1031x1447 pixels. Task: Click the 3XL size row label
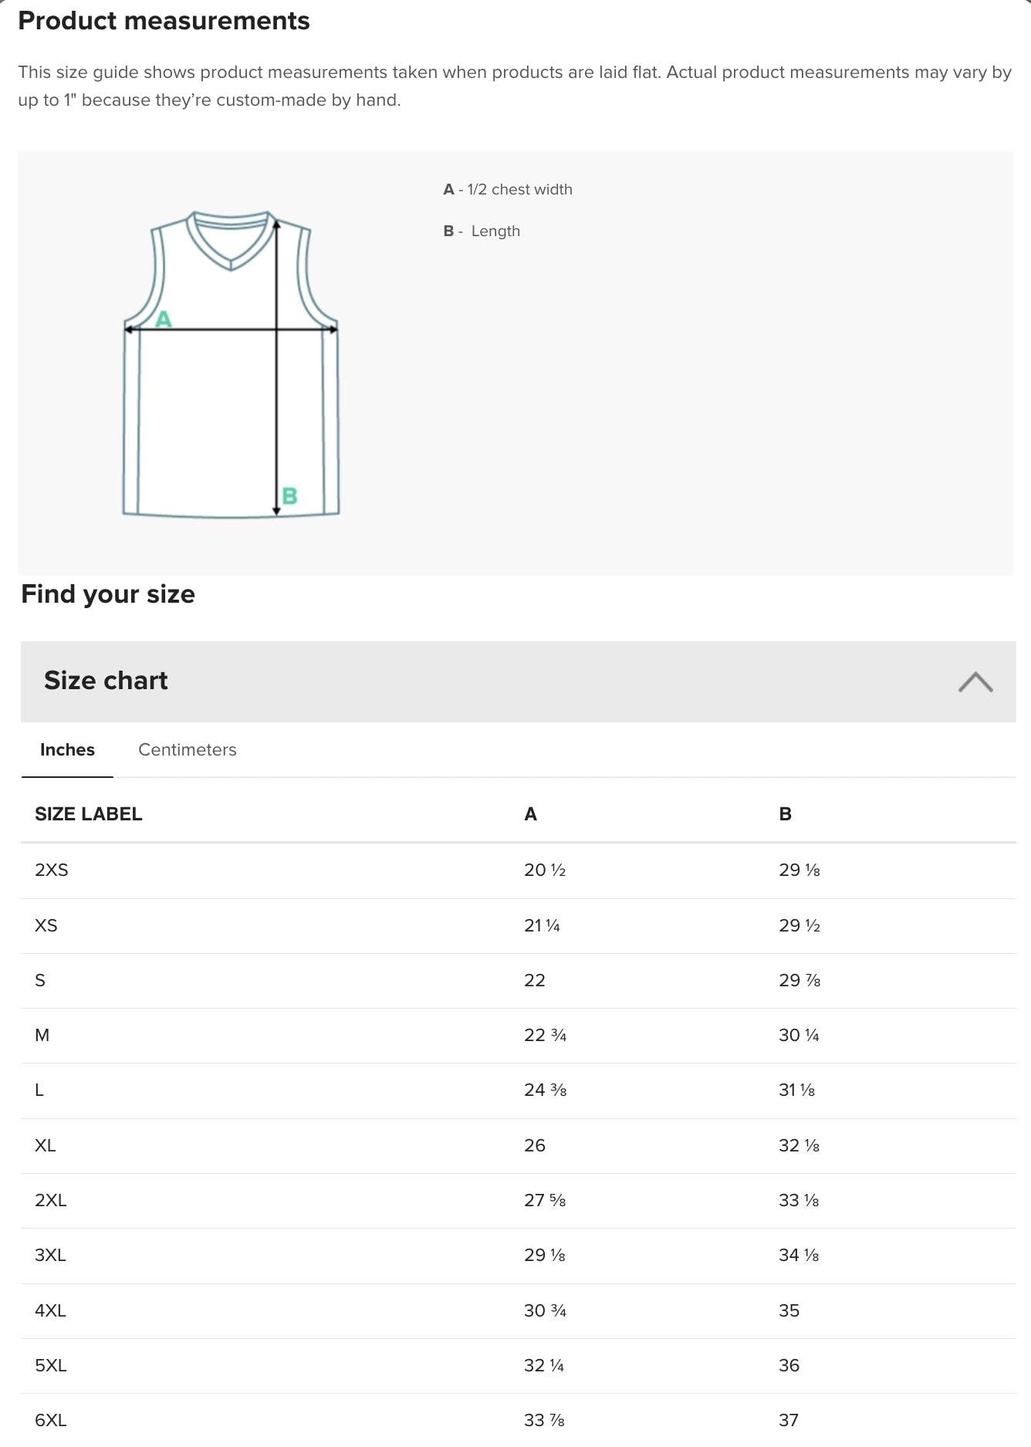point(50,1255)
